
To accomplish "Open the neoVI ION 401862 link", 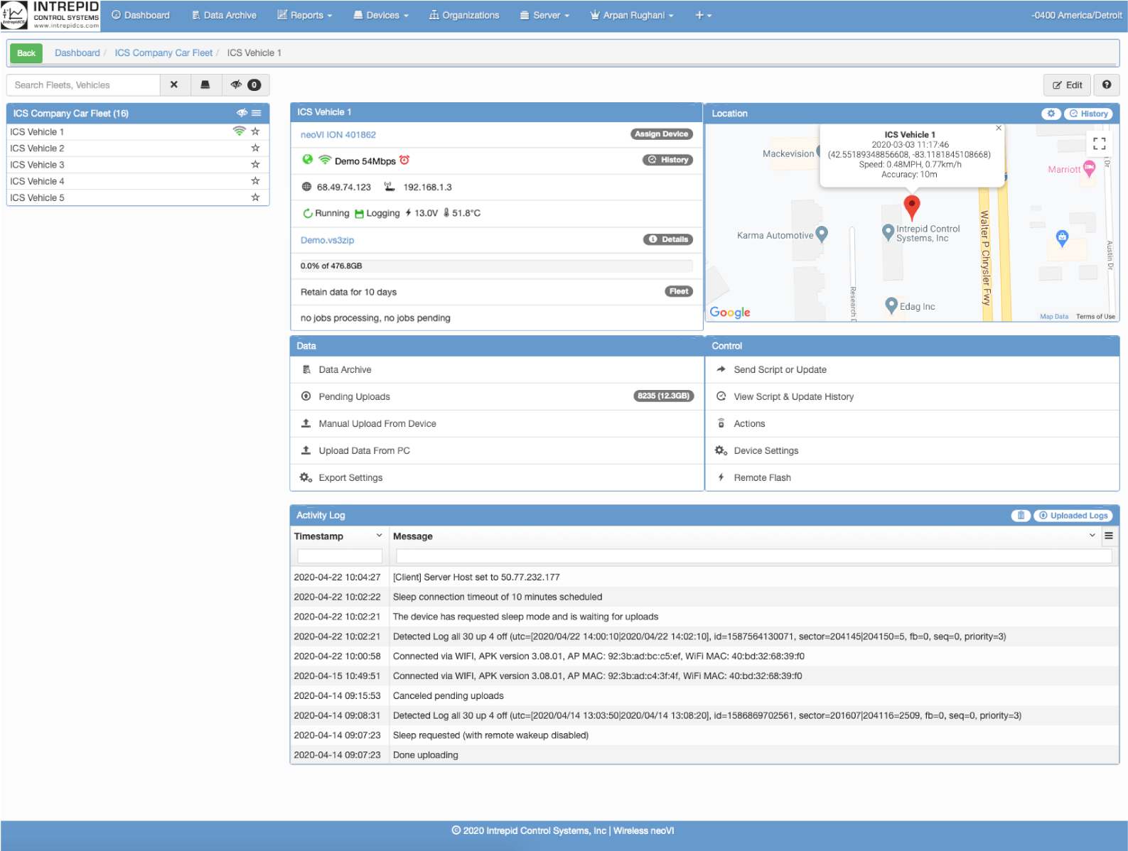I will tap(338, 135).
